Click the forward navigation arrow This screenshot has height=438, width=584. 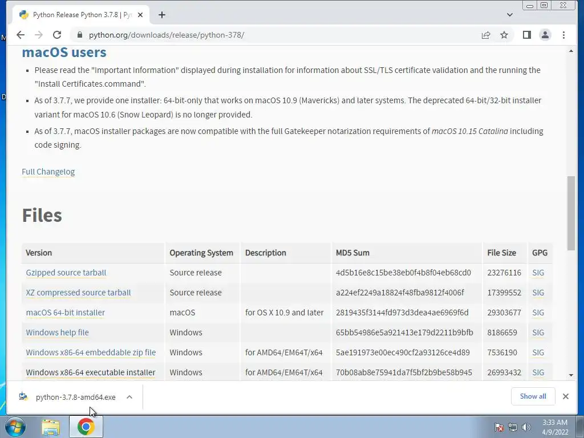tap(39, 35)
